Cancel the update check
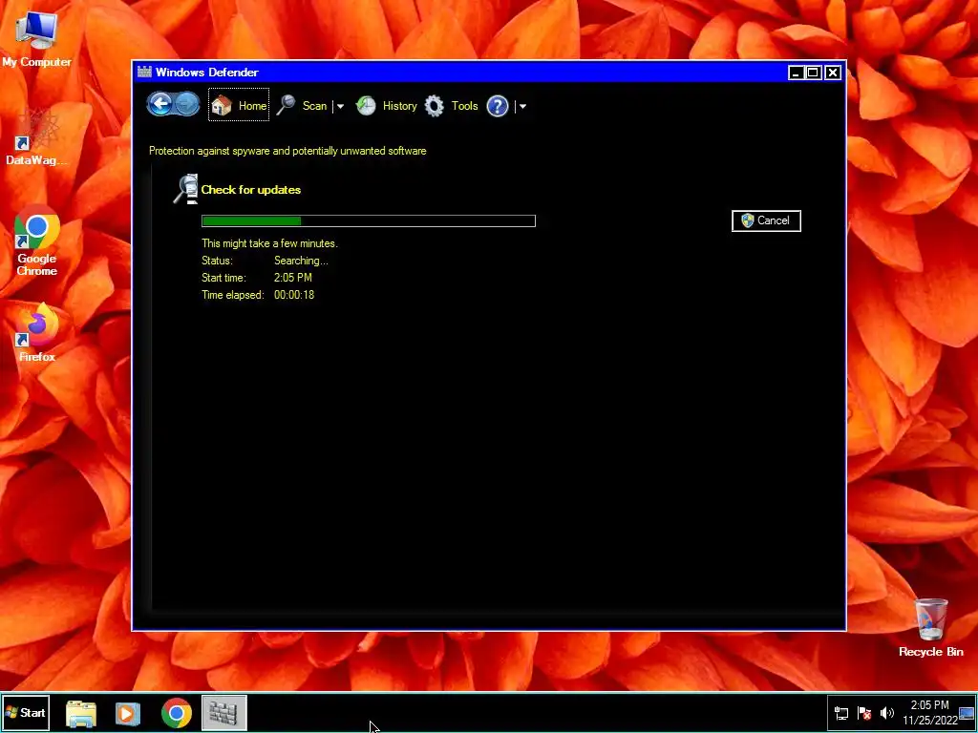978x733 pixels. click(x=766, y=220)
